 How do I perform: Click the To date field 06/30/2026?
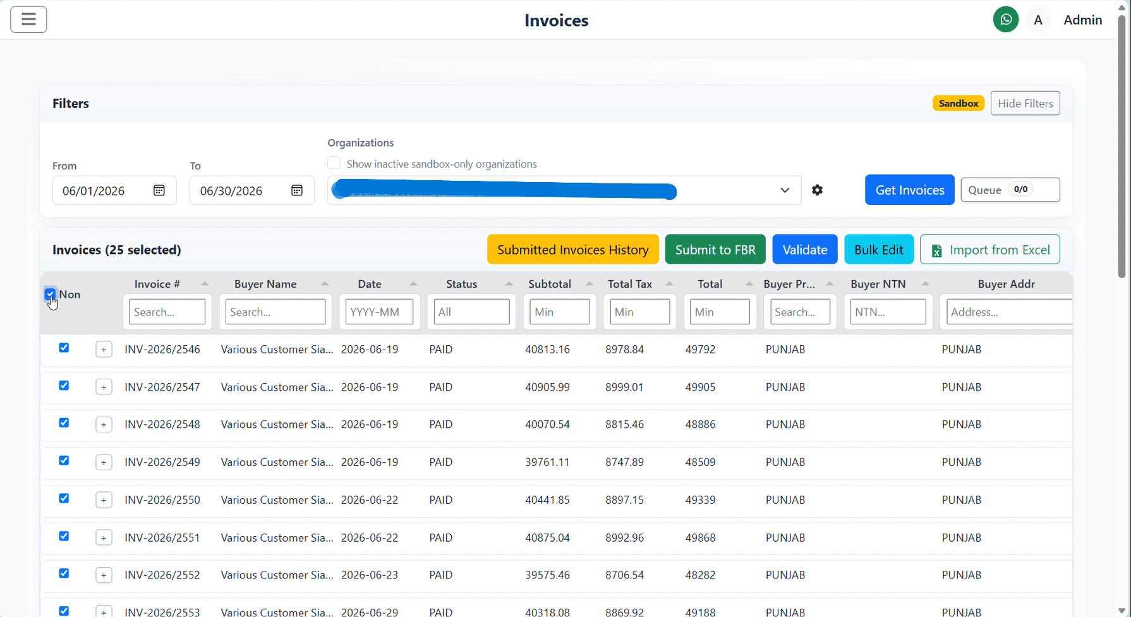252,190
